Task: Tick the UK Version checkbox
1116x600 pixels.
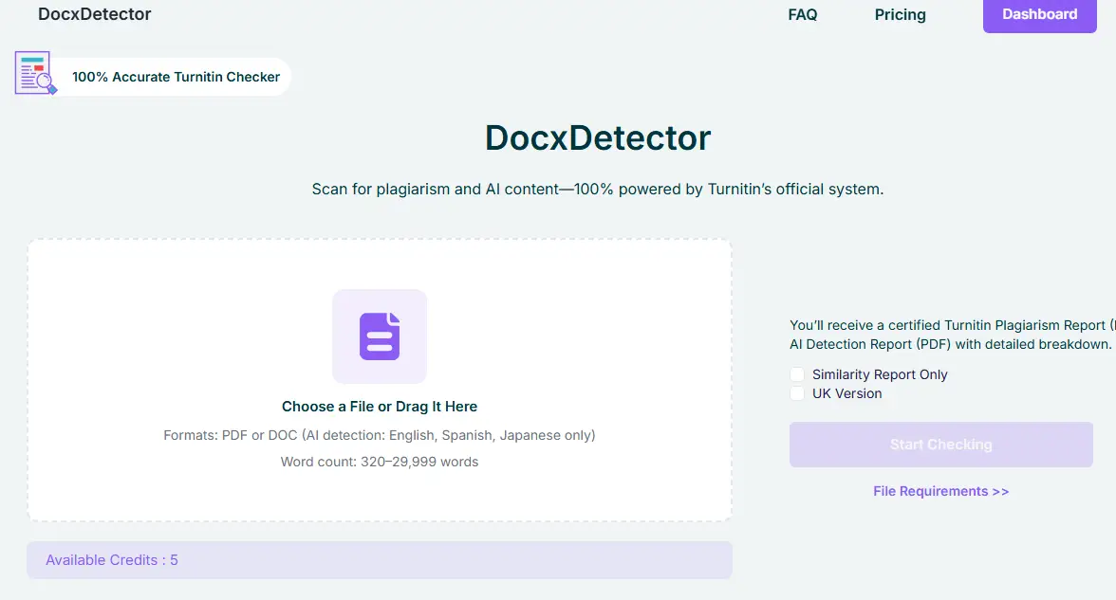Action: click(797, 394)
